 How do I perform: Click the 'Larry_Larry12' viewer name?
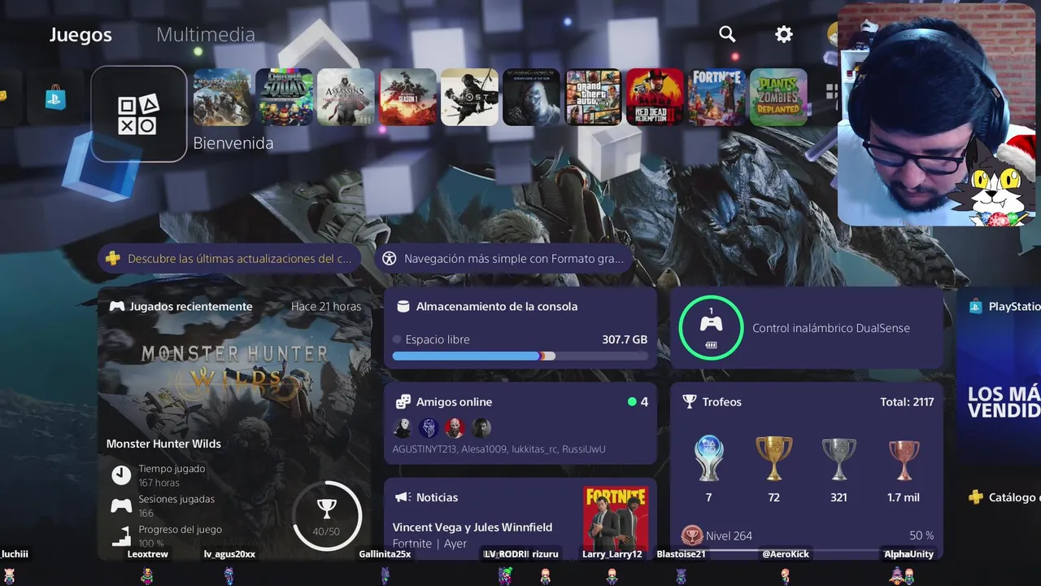point(612,554)
